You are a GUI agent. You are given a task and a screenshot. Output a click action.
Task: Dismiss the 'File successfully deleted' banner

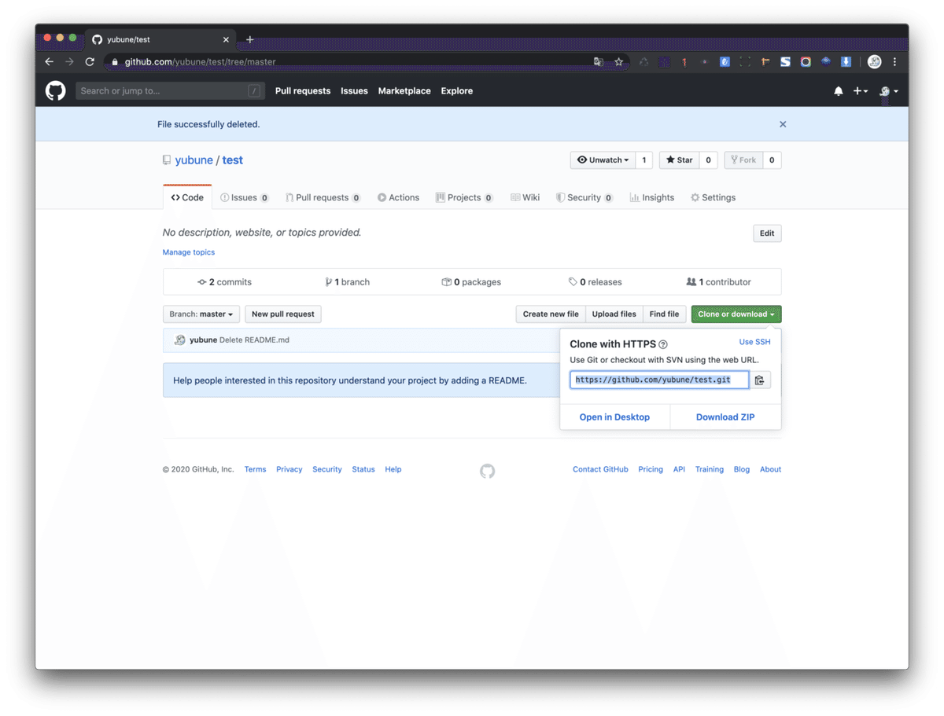tap(783, 124)
